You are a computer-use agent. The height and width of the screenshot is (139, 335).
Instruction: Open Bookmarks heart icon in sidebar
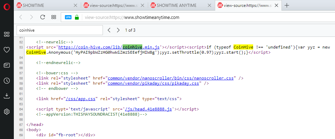(x=7, y=50)
